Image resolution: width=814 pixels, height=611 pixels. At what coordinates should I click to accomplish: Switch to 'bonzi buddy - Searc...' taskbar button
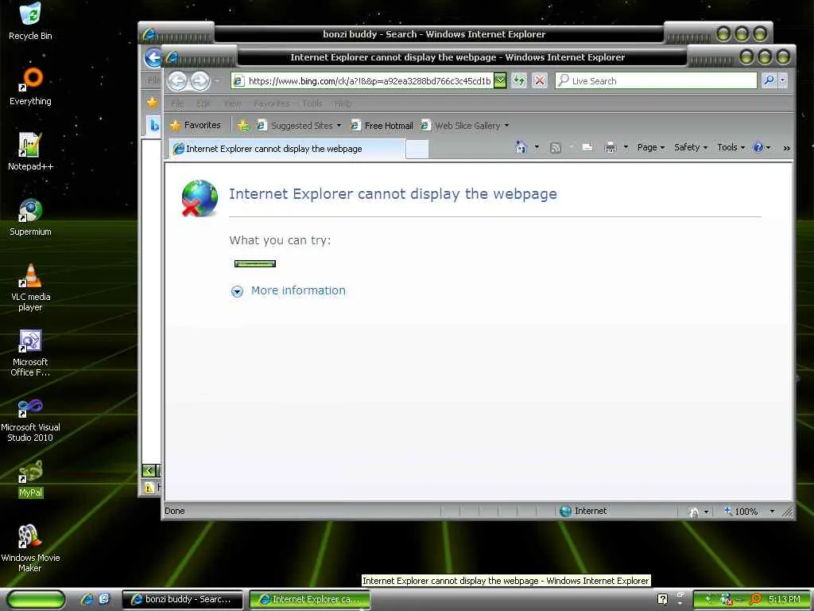click(x=183, y=599)
